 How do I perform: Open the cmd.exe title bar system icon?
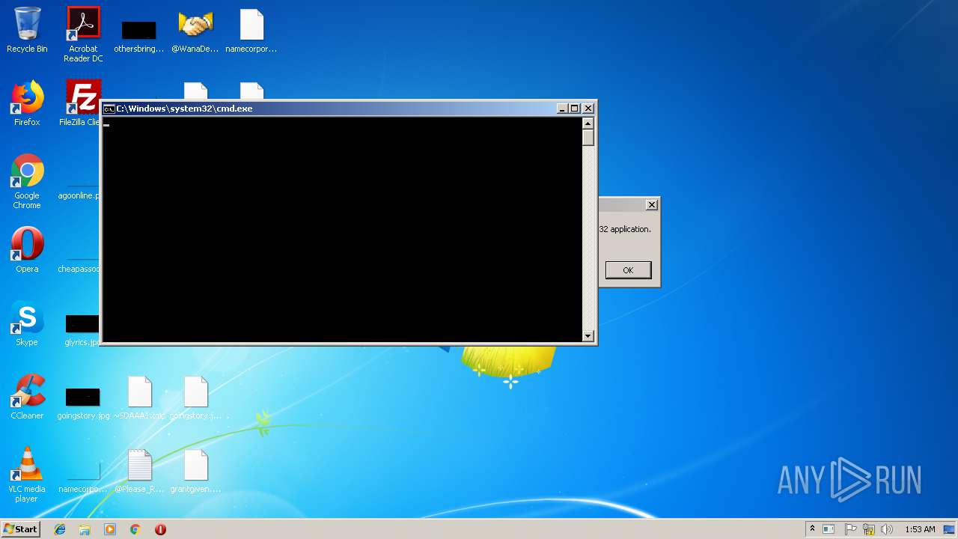click(x=109, y=109)
